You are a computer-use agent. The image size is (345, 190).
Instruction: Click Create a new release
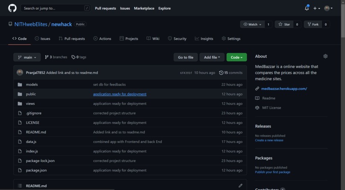click(x=269, y=140)
